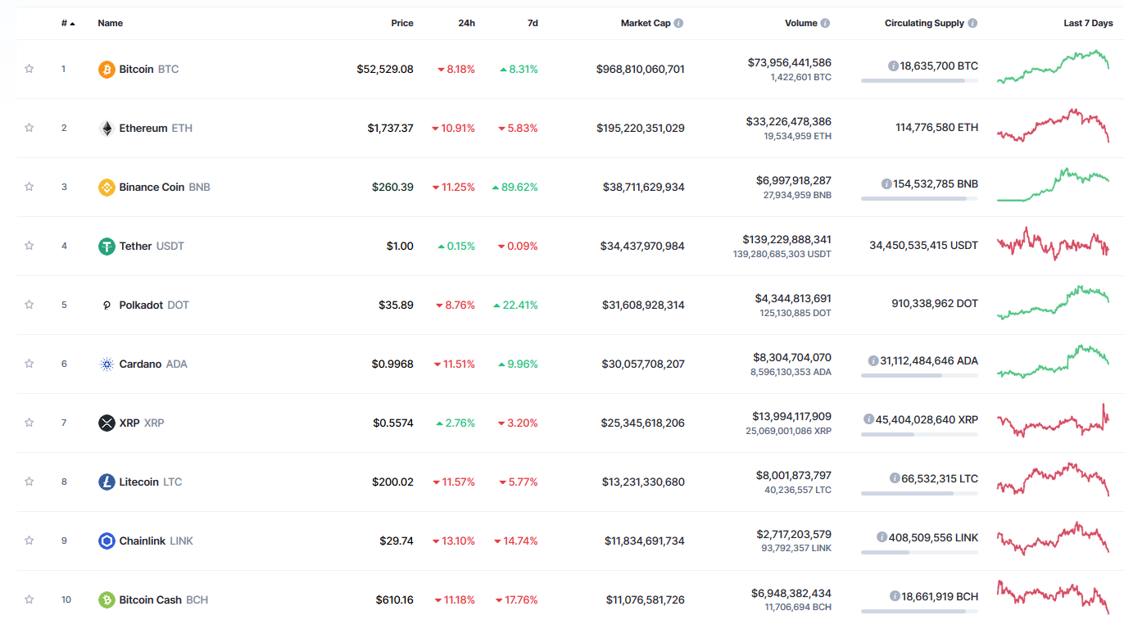Click Chainlink's 24h change 13.10%
This screenshot has width=1124, height=629.
click(x=453, y=541)
